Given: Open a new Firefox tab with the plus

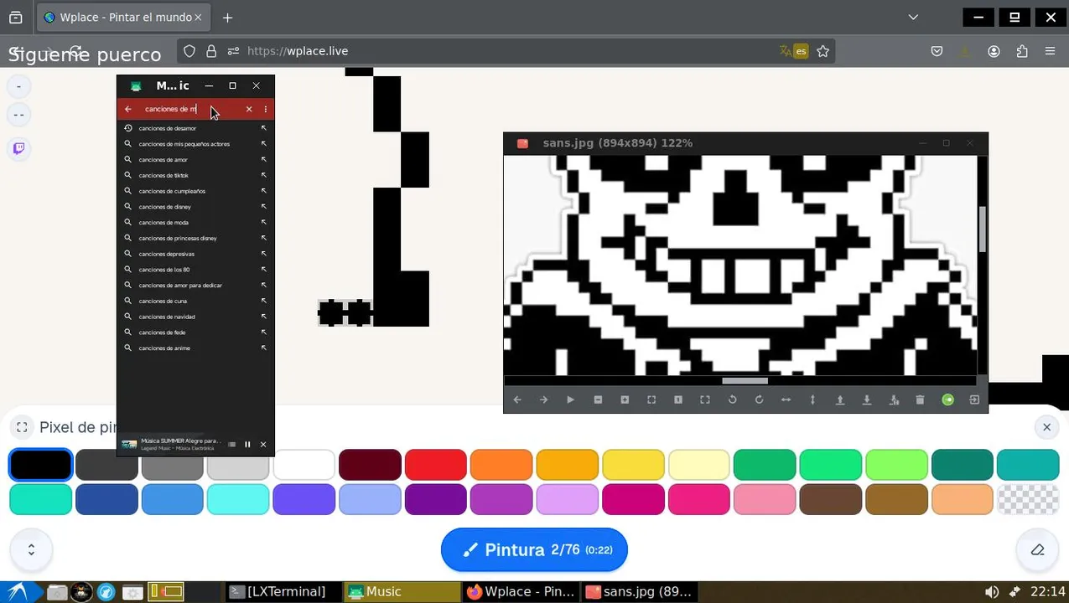Looking at the screenshot, I should [x=227, y=17].
